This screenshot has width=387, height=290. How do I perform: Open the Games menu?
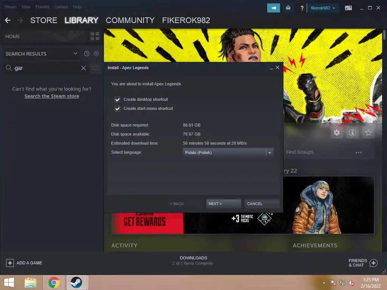click(x=61, y=7)
